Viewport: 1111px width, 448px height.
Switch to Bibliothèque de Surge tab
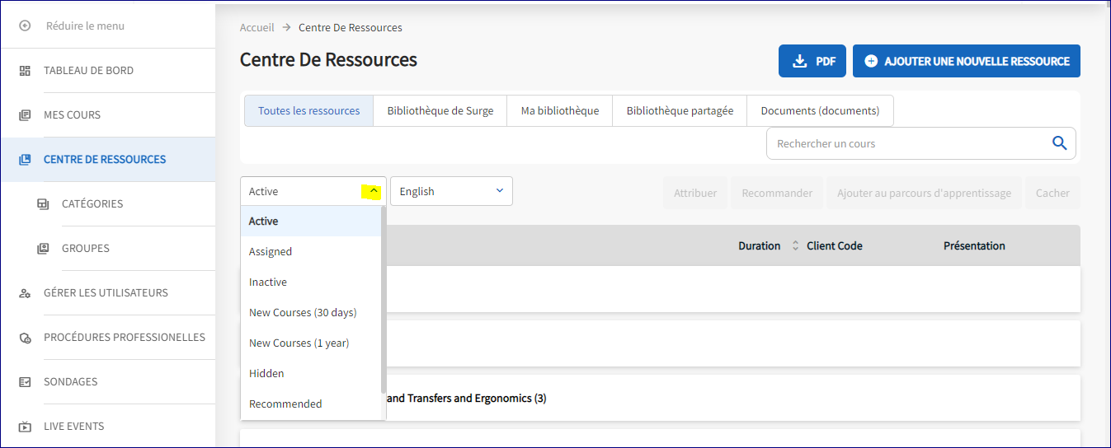440,111
